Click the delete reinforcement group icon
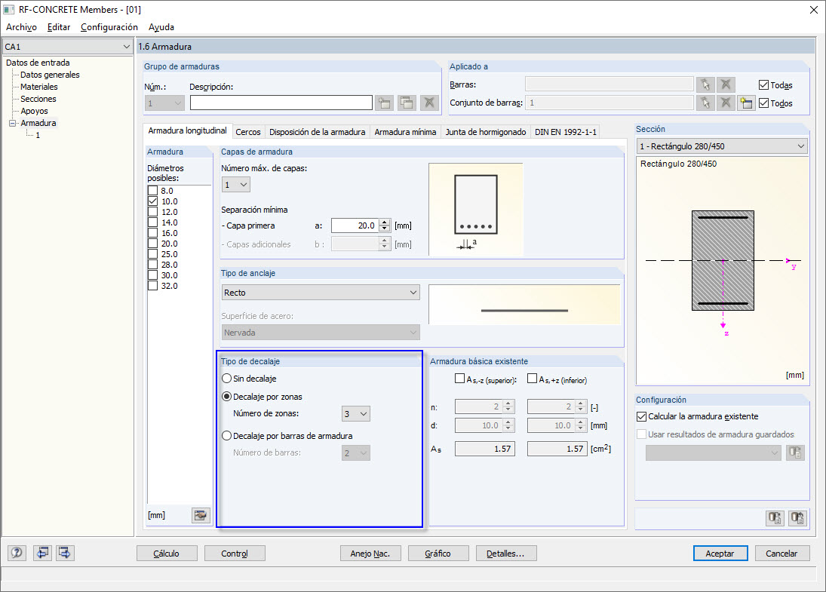The height and width of the screenshot is (592, 826). (x=429, y=103)
